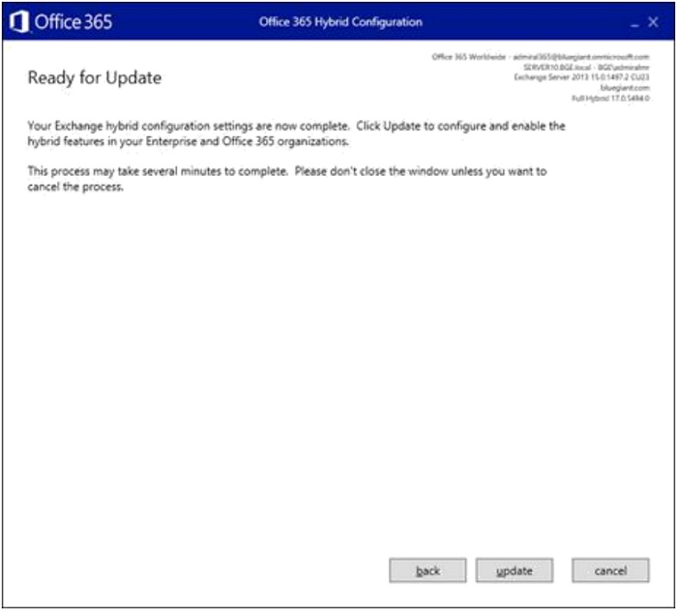Click the blank white content area

[x=337, y=366]
